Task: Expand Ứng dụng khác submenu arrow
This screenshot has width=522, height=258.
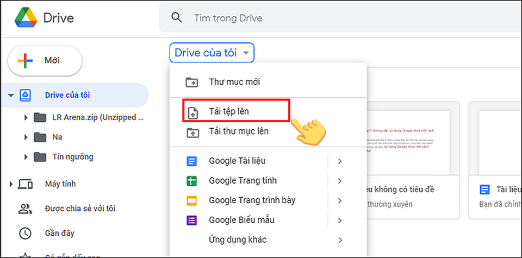Action: [340, 240]
